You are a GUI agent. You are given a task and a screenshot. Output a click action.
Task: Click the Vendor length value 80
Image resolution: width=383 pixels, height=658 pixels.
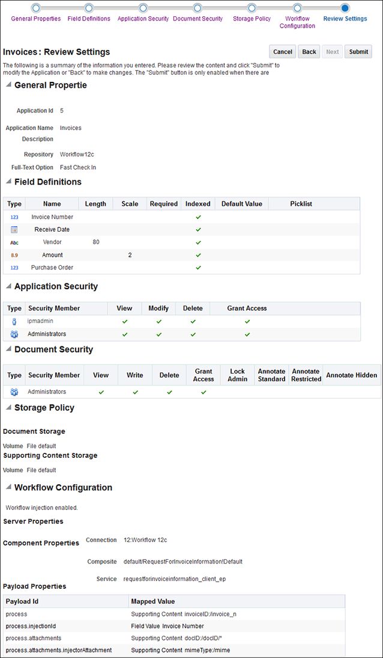pos(96,242)
